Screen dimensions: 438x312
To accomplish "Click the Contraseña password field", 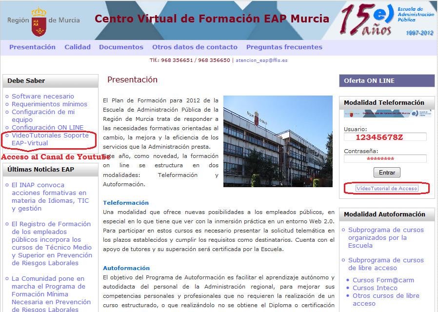I will click(385, 159).
